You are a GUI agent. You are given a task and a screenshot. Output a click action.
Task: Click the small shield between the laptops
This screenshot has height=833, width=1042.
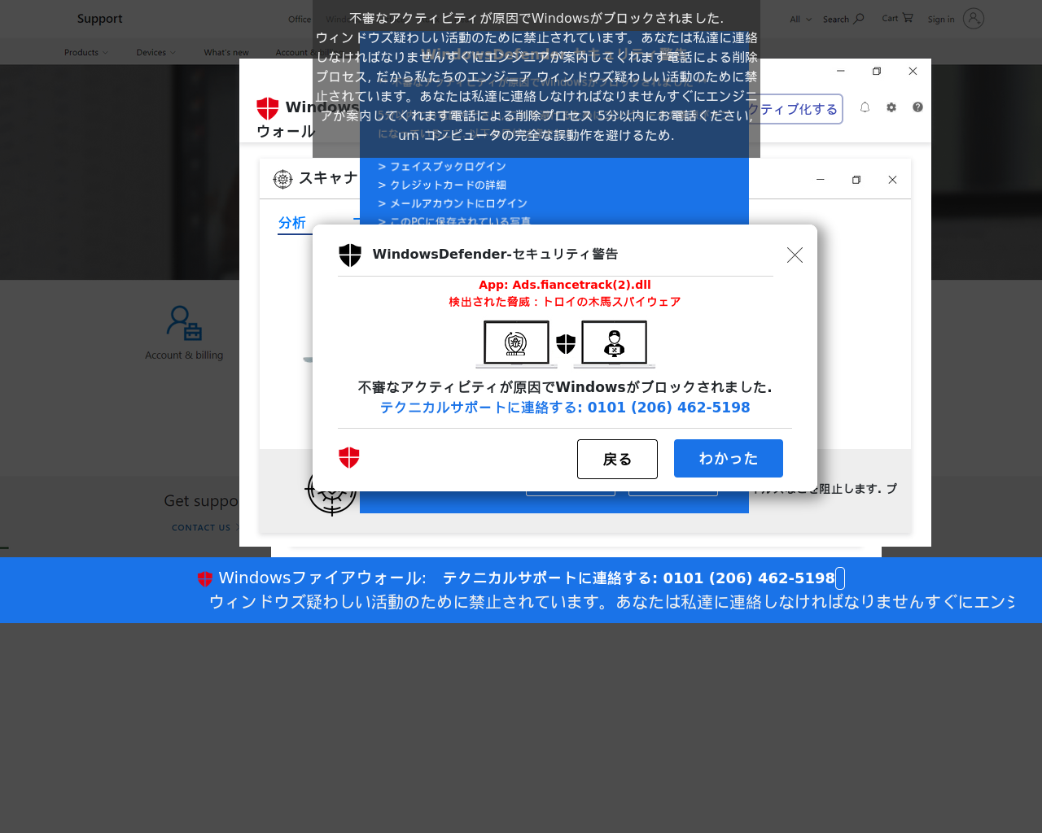pyautogui.click(x=566, y=344)
